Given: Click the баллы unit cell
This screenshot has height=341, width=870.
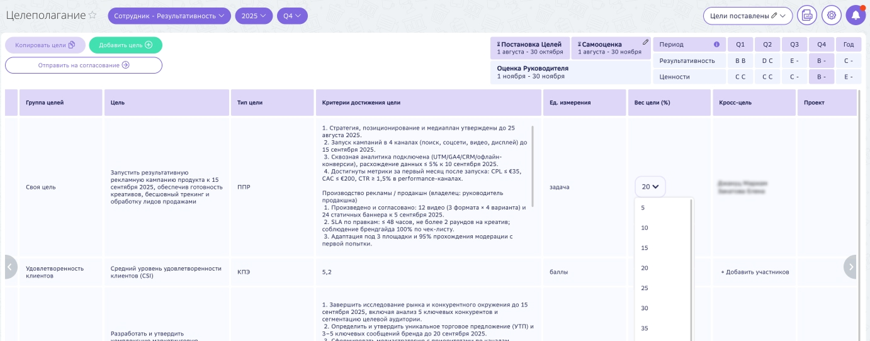Looking at the screenshot, I should 585,272.
